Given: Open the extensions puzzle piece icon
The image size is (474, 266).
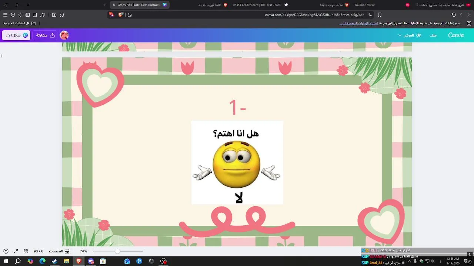Looking at the screenshot, I should (62, 15).
